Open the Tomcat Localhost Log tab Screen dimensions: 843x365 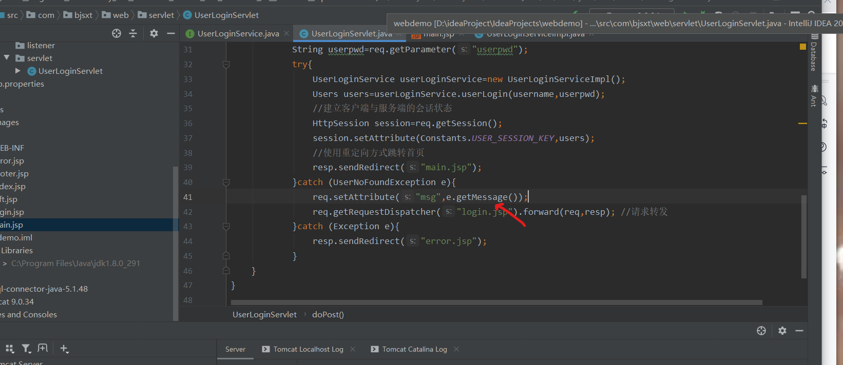303,349
